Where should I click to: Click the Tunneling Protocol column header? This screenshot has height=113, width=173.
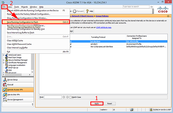[x=108, y=37]
